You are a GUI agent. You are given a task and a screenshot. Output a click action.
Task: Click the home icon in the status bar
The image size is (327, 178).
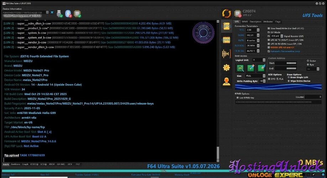coord(323,174)
